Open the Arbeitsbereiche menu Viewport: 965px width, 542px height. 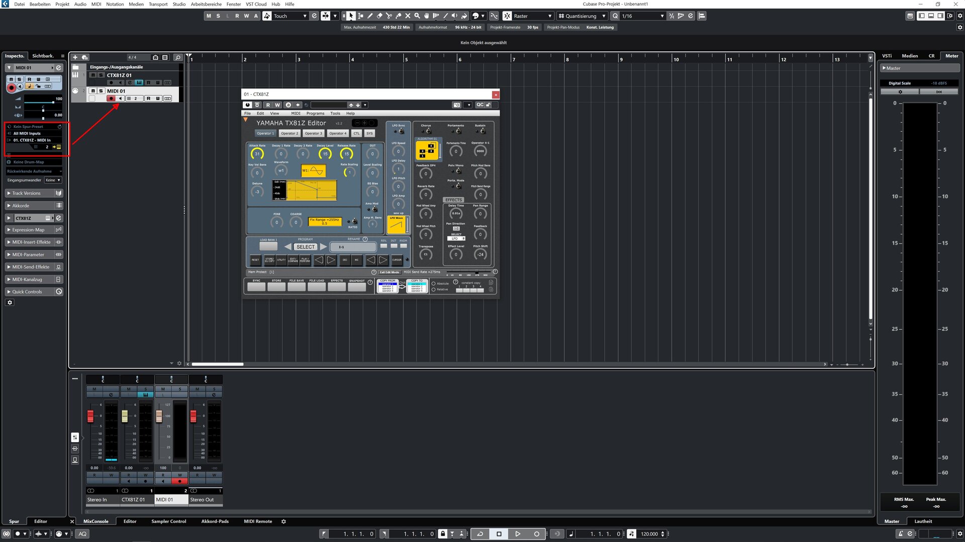point(206,4)
